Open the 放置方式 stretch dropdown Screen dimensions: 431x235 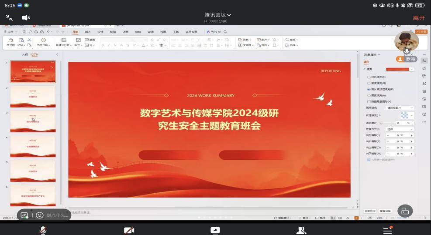coord(400,129)
